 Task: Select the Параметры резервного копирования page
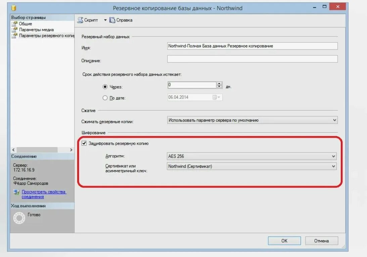coord(46,36)
